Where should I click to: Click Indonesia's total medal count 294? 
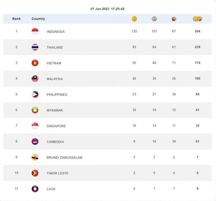198,31
